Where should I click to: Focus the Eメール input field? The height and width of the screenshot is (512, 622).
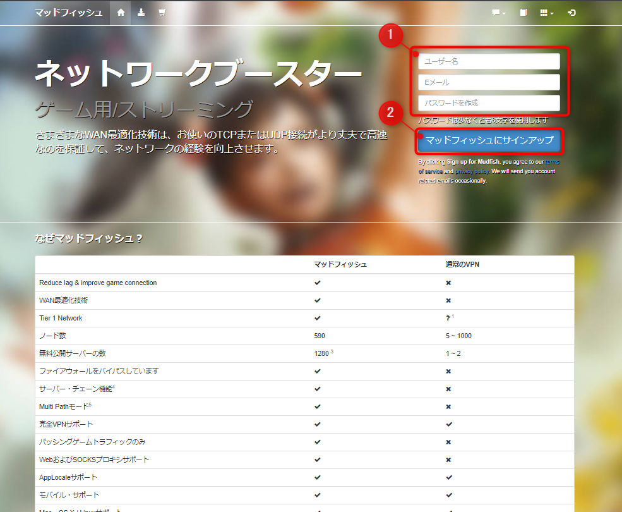click(x=489, y=82)
